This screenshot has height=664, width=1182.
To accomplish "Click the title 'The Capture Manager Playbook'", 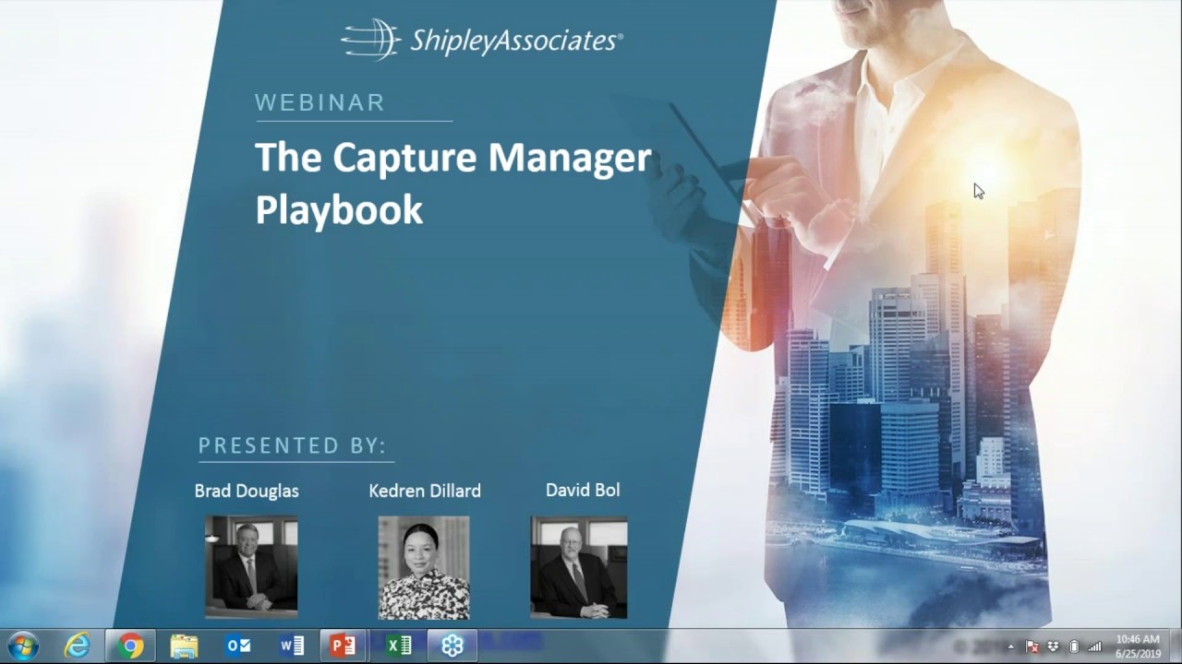I will pos(453,183).
